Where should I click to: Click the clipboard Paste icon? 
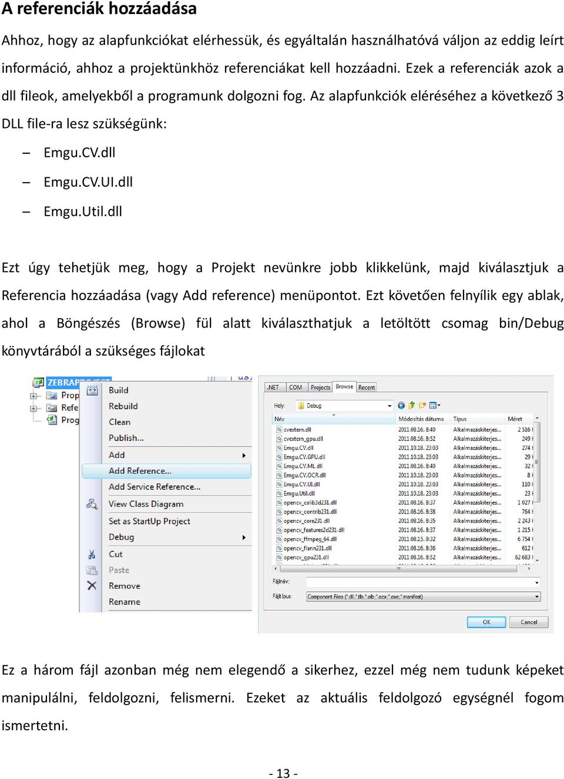92,570
